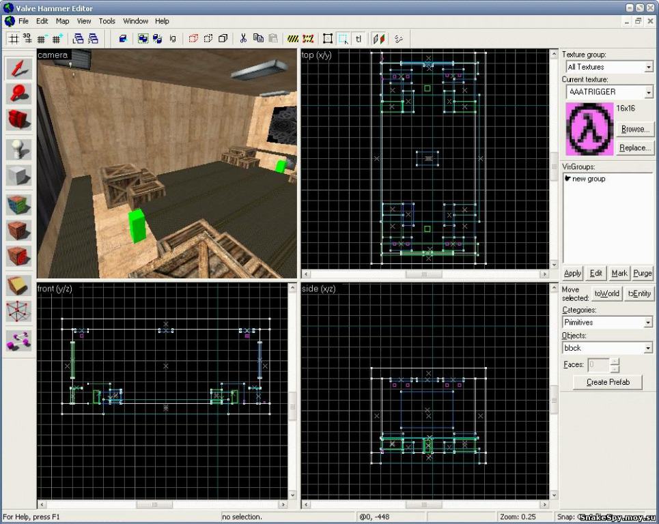This screenshot has height=524, width=659.
Task: Click the Browse... texture button
Action: coord(634,129)
